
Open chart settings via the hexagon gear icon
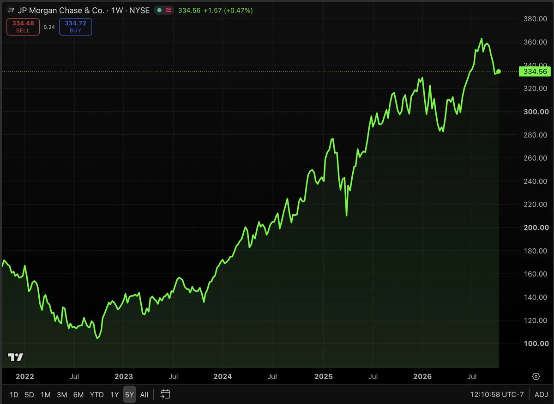[536, 376]
